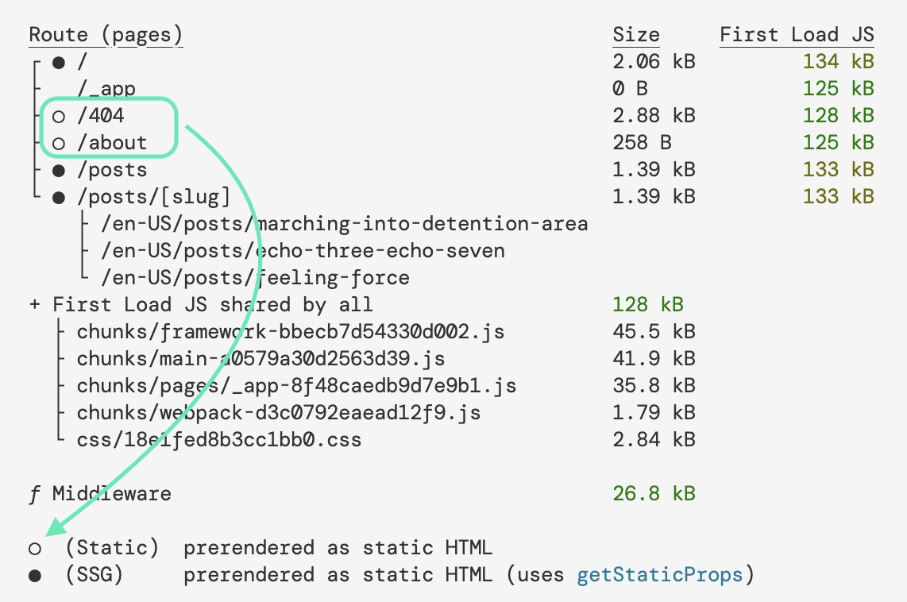Select the First Load JS column header
This screenshot has height=602, width=907.
coord(797,35)
